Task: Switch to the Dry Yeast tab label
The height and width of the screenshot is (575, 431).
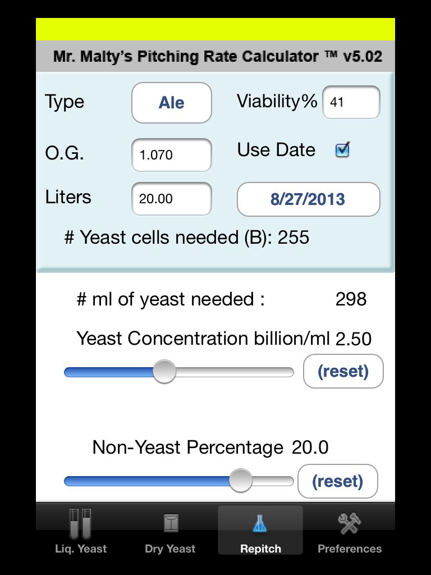Action: tap(170, 549)
